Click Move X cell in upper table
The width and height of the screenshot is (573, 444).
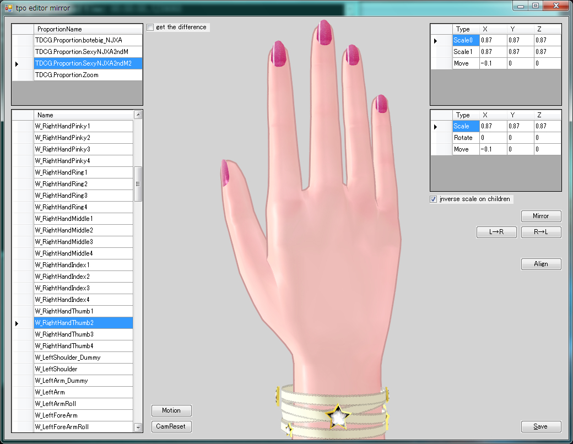493,63
